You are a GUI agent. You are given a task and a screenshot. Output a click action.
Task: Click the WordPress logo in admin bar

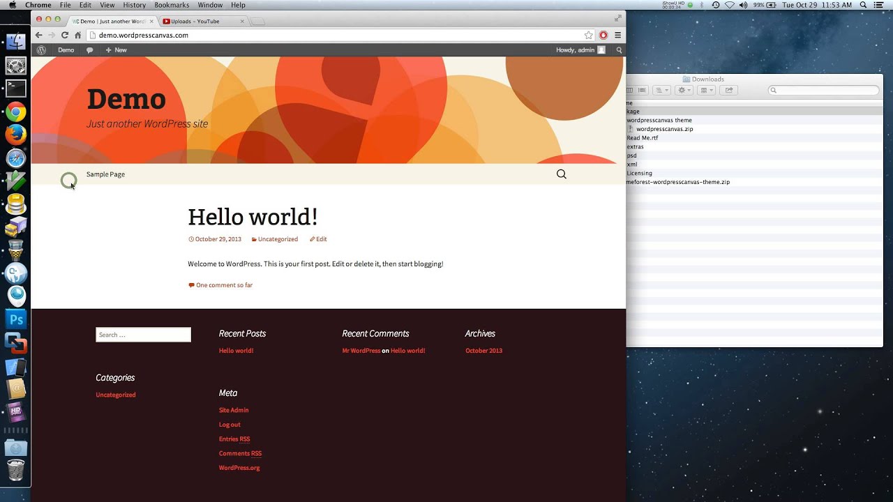coord(41,50)
